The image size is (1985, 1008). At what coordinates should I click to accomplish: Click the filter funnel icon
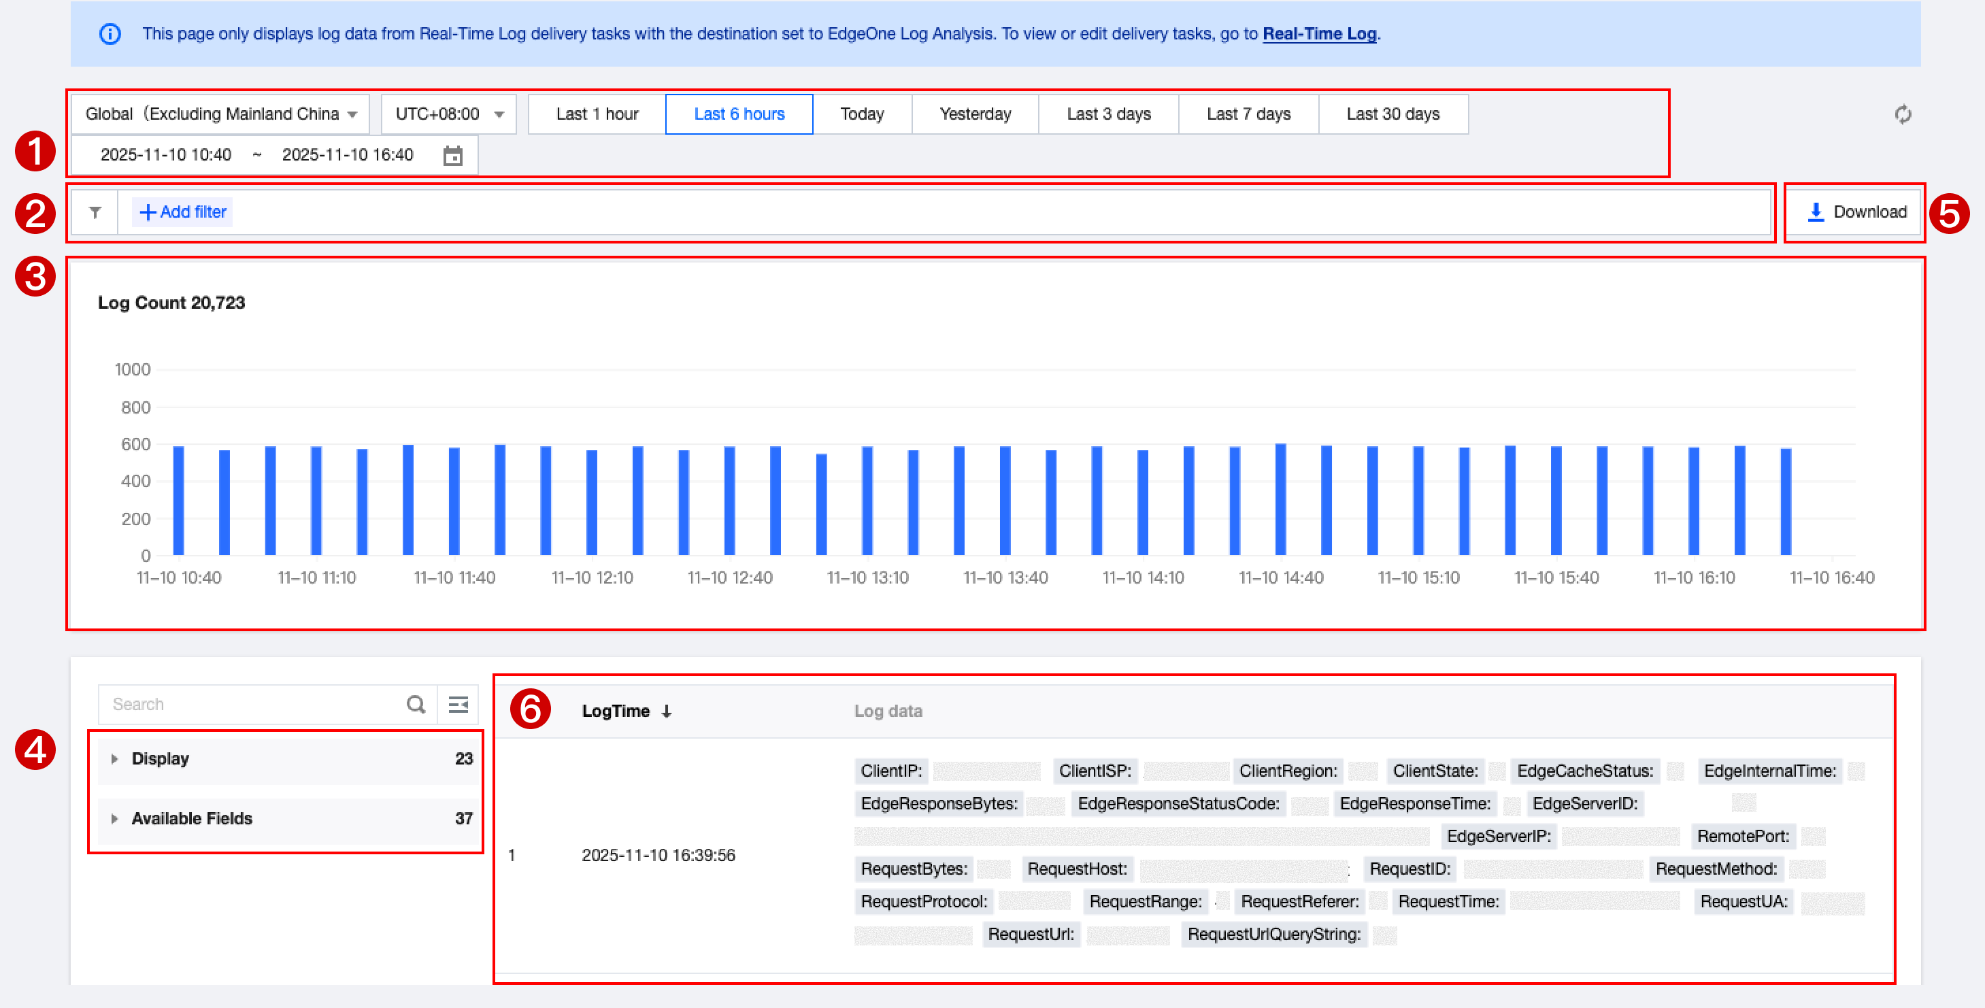95,212
